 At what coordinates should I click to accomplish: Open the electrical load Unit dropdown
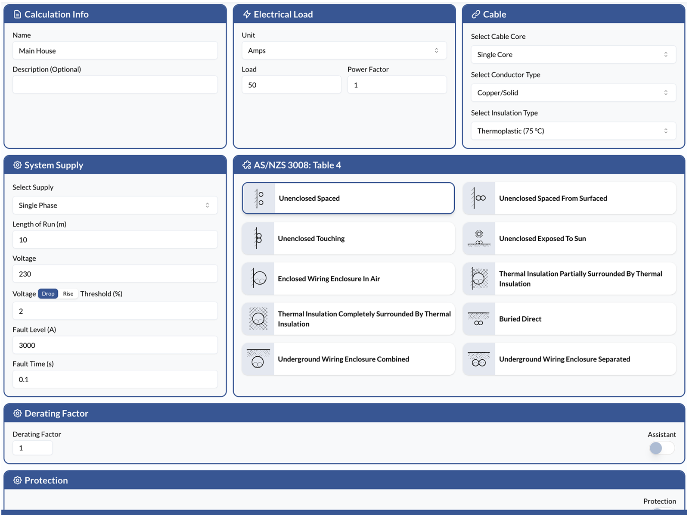tap(344, 51)
